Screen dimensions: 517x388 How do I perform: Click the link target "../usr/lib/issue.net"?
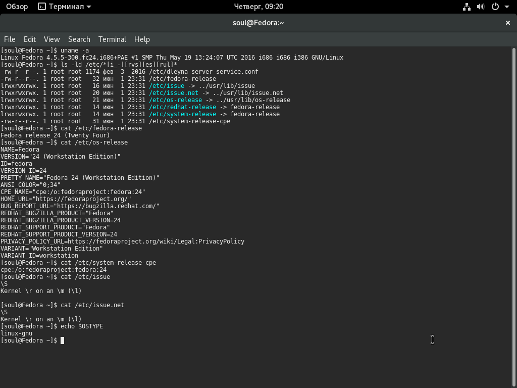point(248,93)
